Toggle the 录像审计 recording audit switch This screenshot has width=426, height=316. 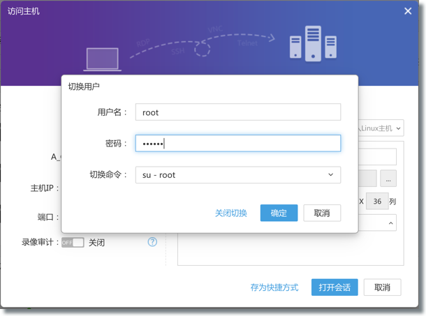pos(73,243)
